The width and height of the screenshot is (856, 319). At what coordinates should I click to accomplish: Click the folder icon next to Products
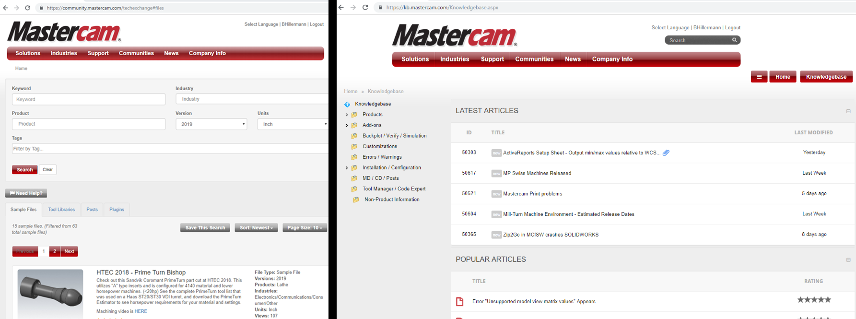click(354, 115)
